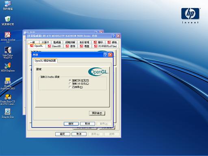The image size is (208, 156).
Task: Close the ATI Mobility Radeon properties window
Action: [118, 36]
